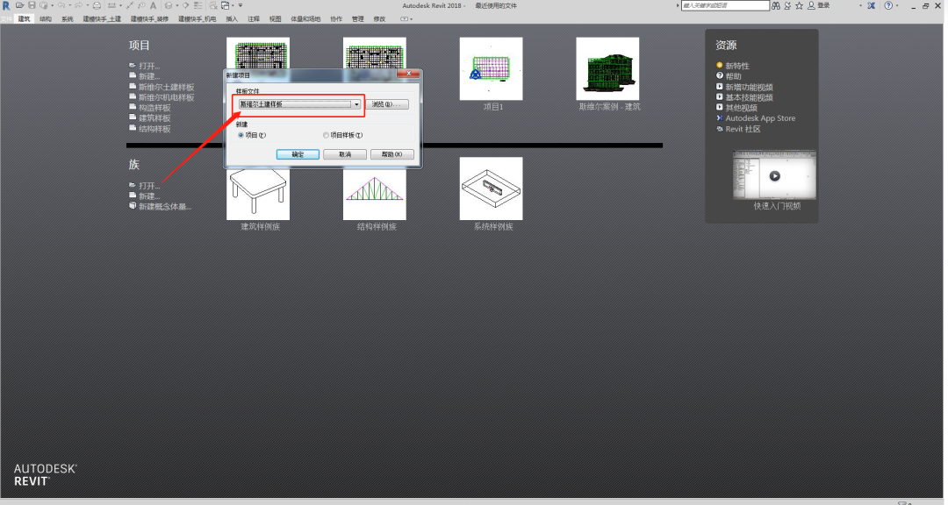Click 帮助 button in 新建项目 dialog
Viewport: 948px width, 505px height.
(391, 154)
